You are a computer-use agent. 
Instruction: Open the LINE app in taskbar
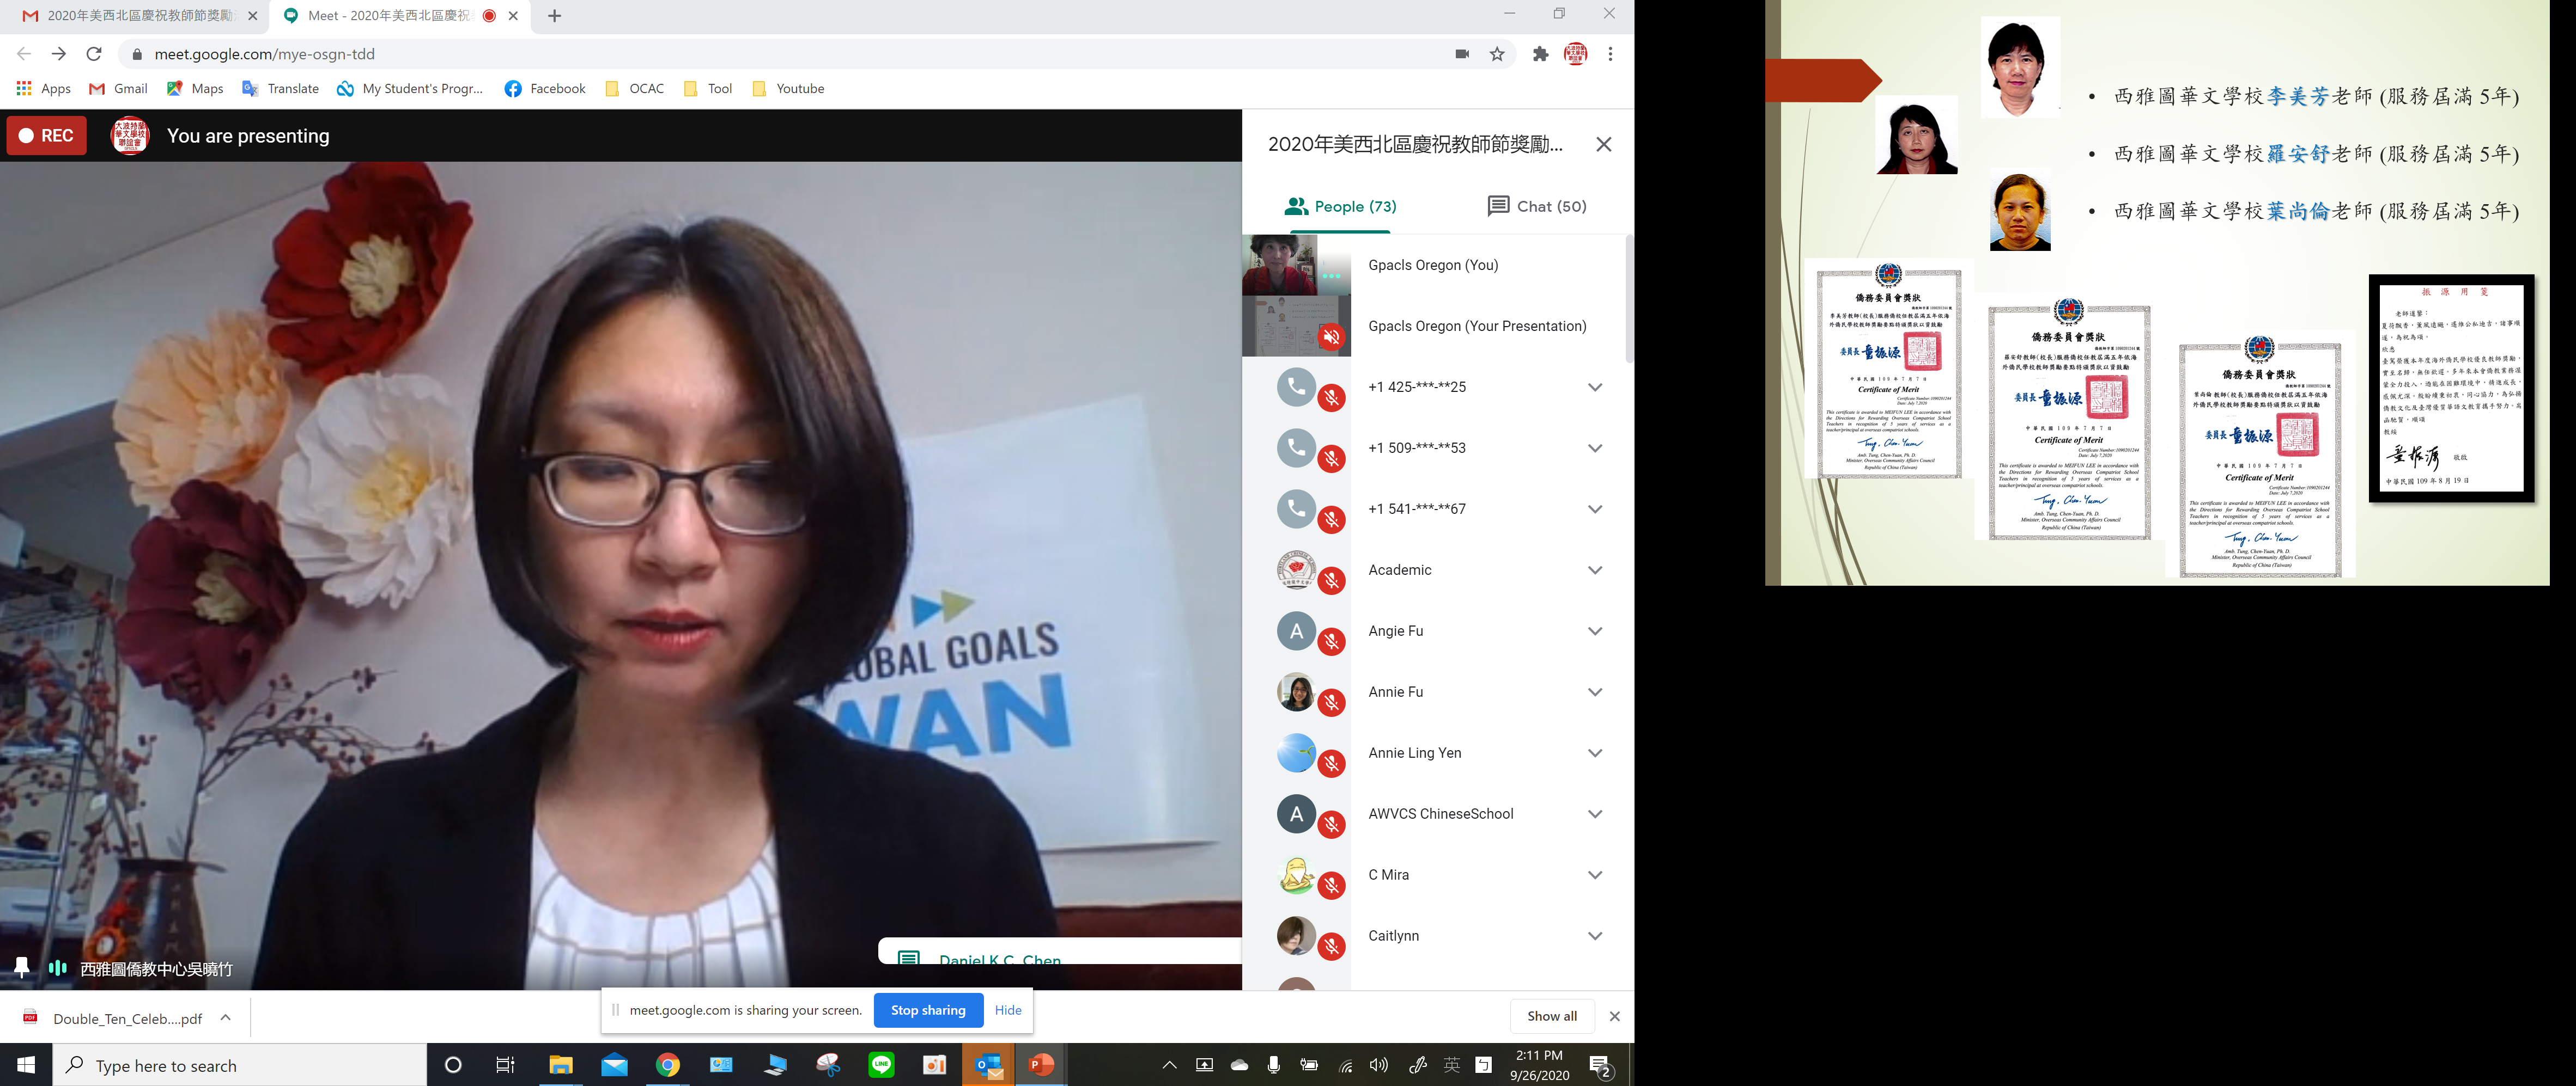881,1065
